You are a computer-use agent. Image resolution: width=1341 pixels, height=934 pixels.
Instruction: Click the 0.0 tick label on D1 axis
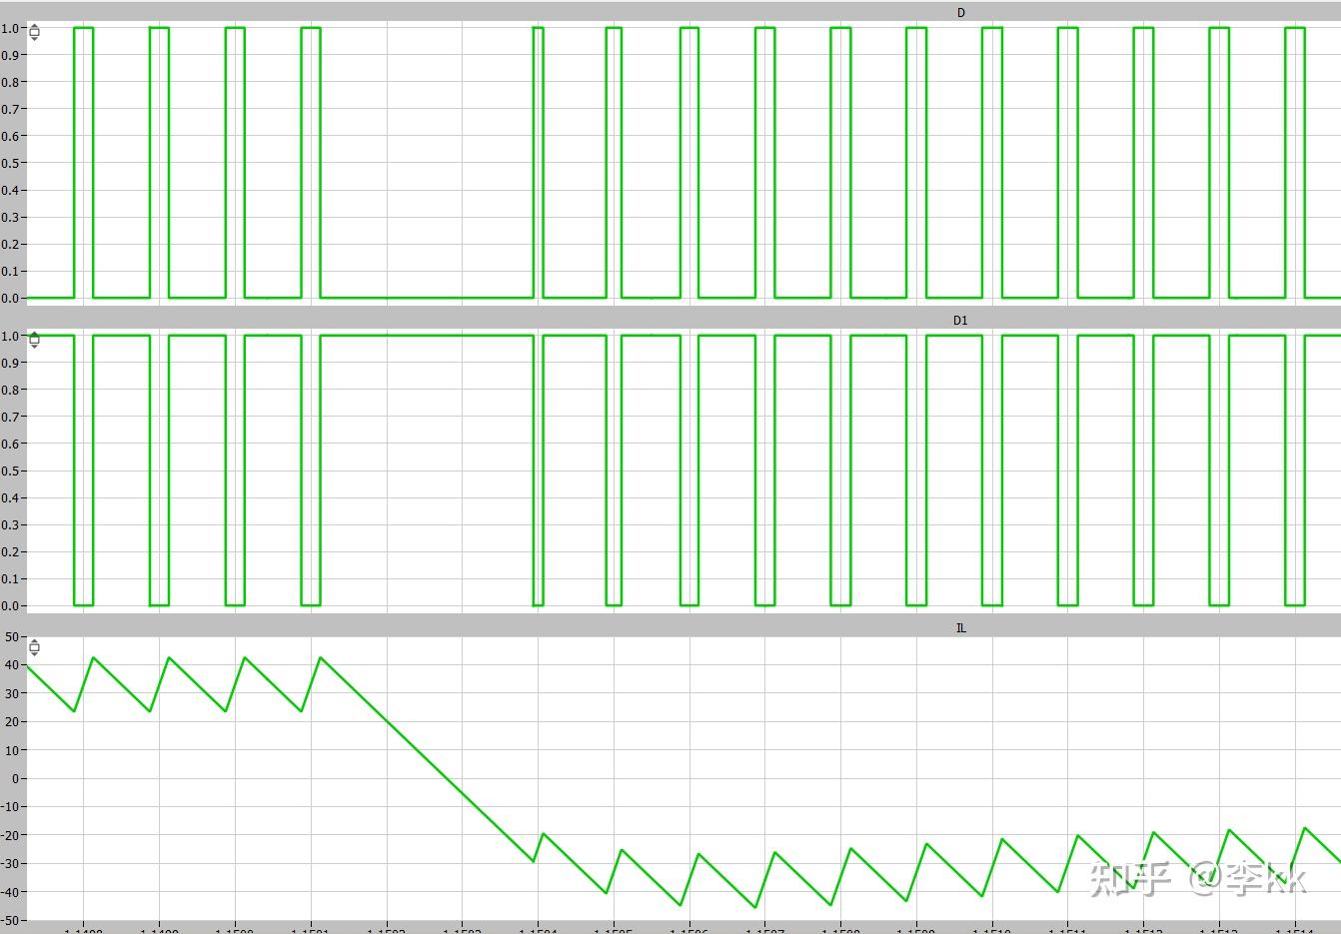(x=10, y=605)
